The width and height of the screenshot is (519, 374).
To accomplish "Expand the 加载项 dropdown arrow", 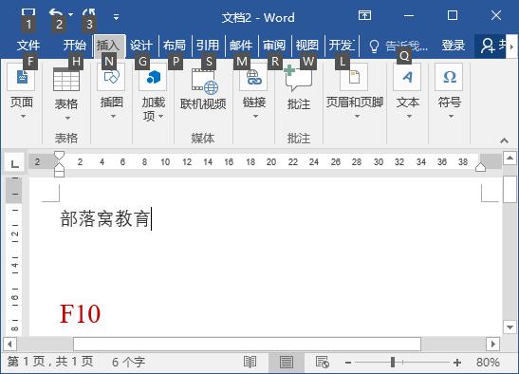I will (161, 116).
